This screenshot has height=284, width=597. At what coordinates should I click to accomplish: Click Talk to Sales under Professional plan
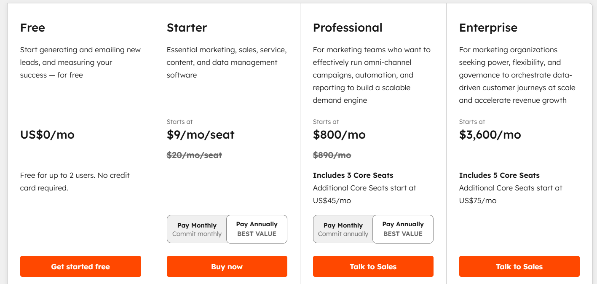tap(373, 266)
